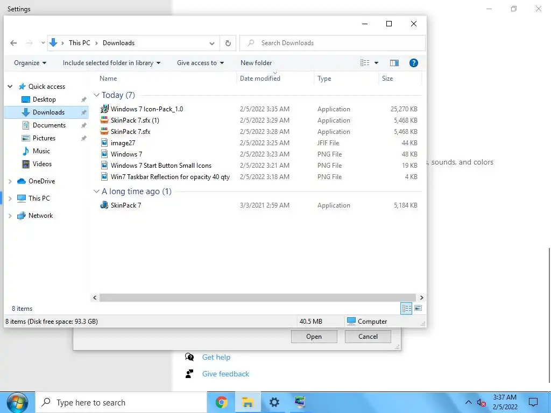This screenshot has width=551, height=413.
Task: Select SkinPack 7 application icon
Action: tap(104, 205)
